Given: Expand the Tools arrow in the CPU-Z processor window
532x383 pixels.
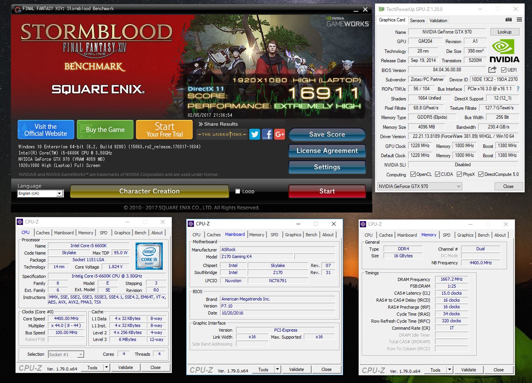Looking at the screenshot, I should (106, 367).
